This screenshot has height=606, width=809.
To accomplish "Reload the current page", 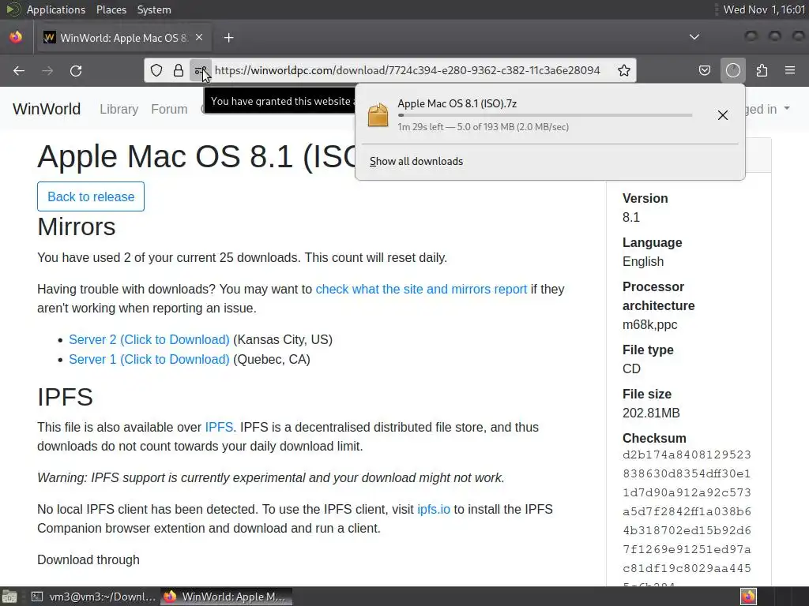I will 76,70.
